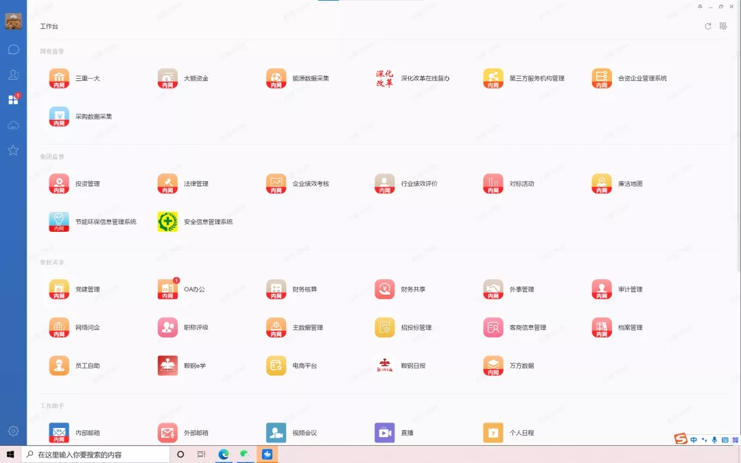Open the cloud drive sidebar icon
This screenshot has width=741, height=463.
click(x=13, y=126)
